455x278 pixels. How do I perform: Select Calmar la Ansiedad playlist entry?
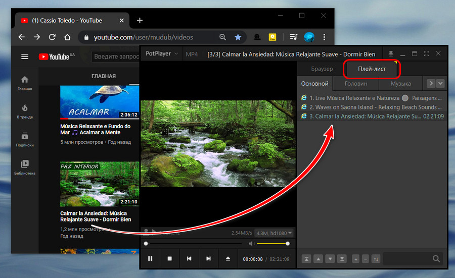[372, 117]
